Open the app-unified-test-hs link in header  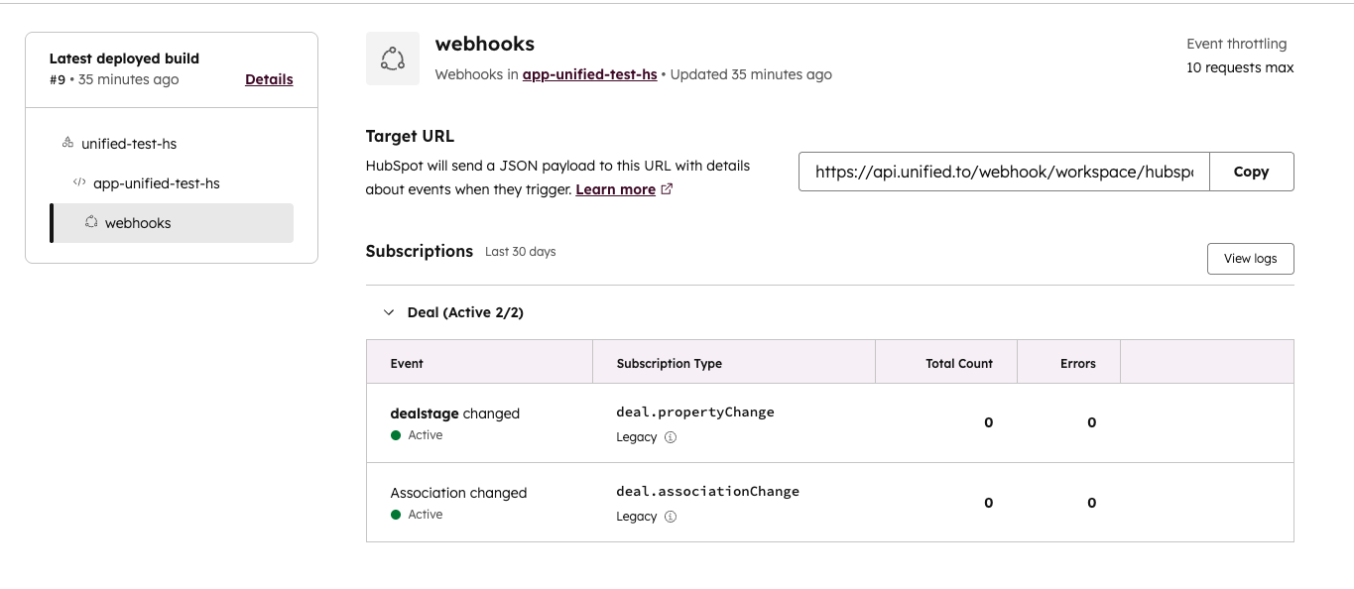pyautogui.click(x=589, y=74)
